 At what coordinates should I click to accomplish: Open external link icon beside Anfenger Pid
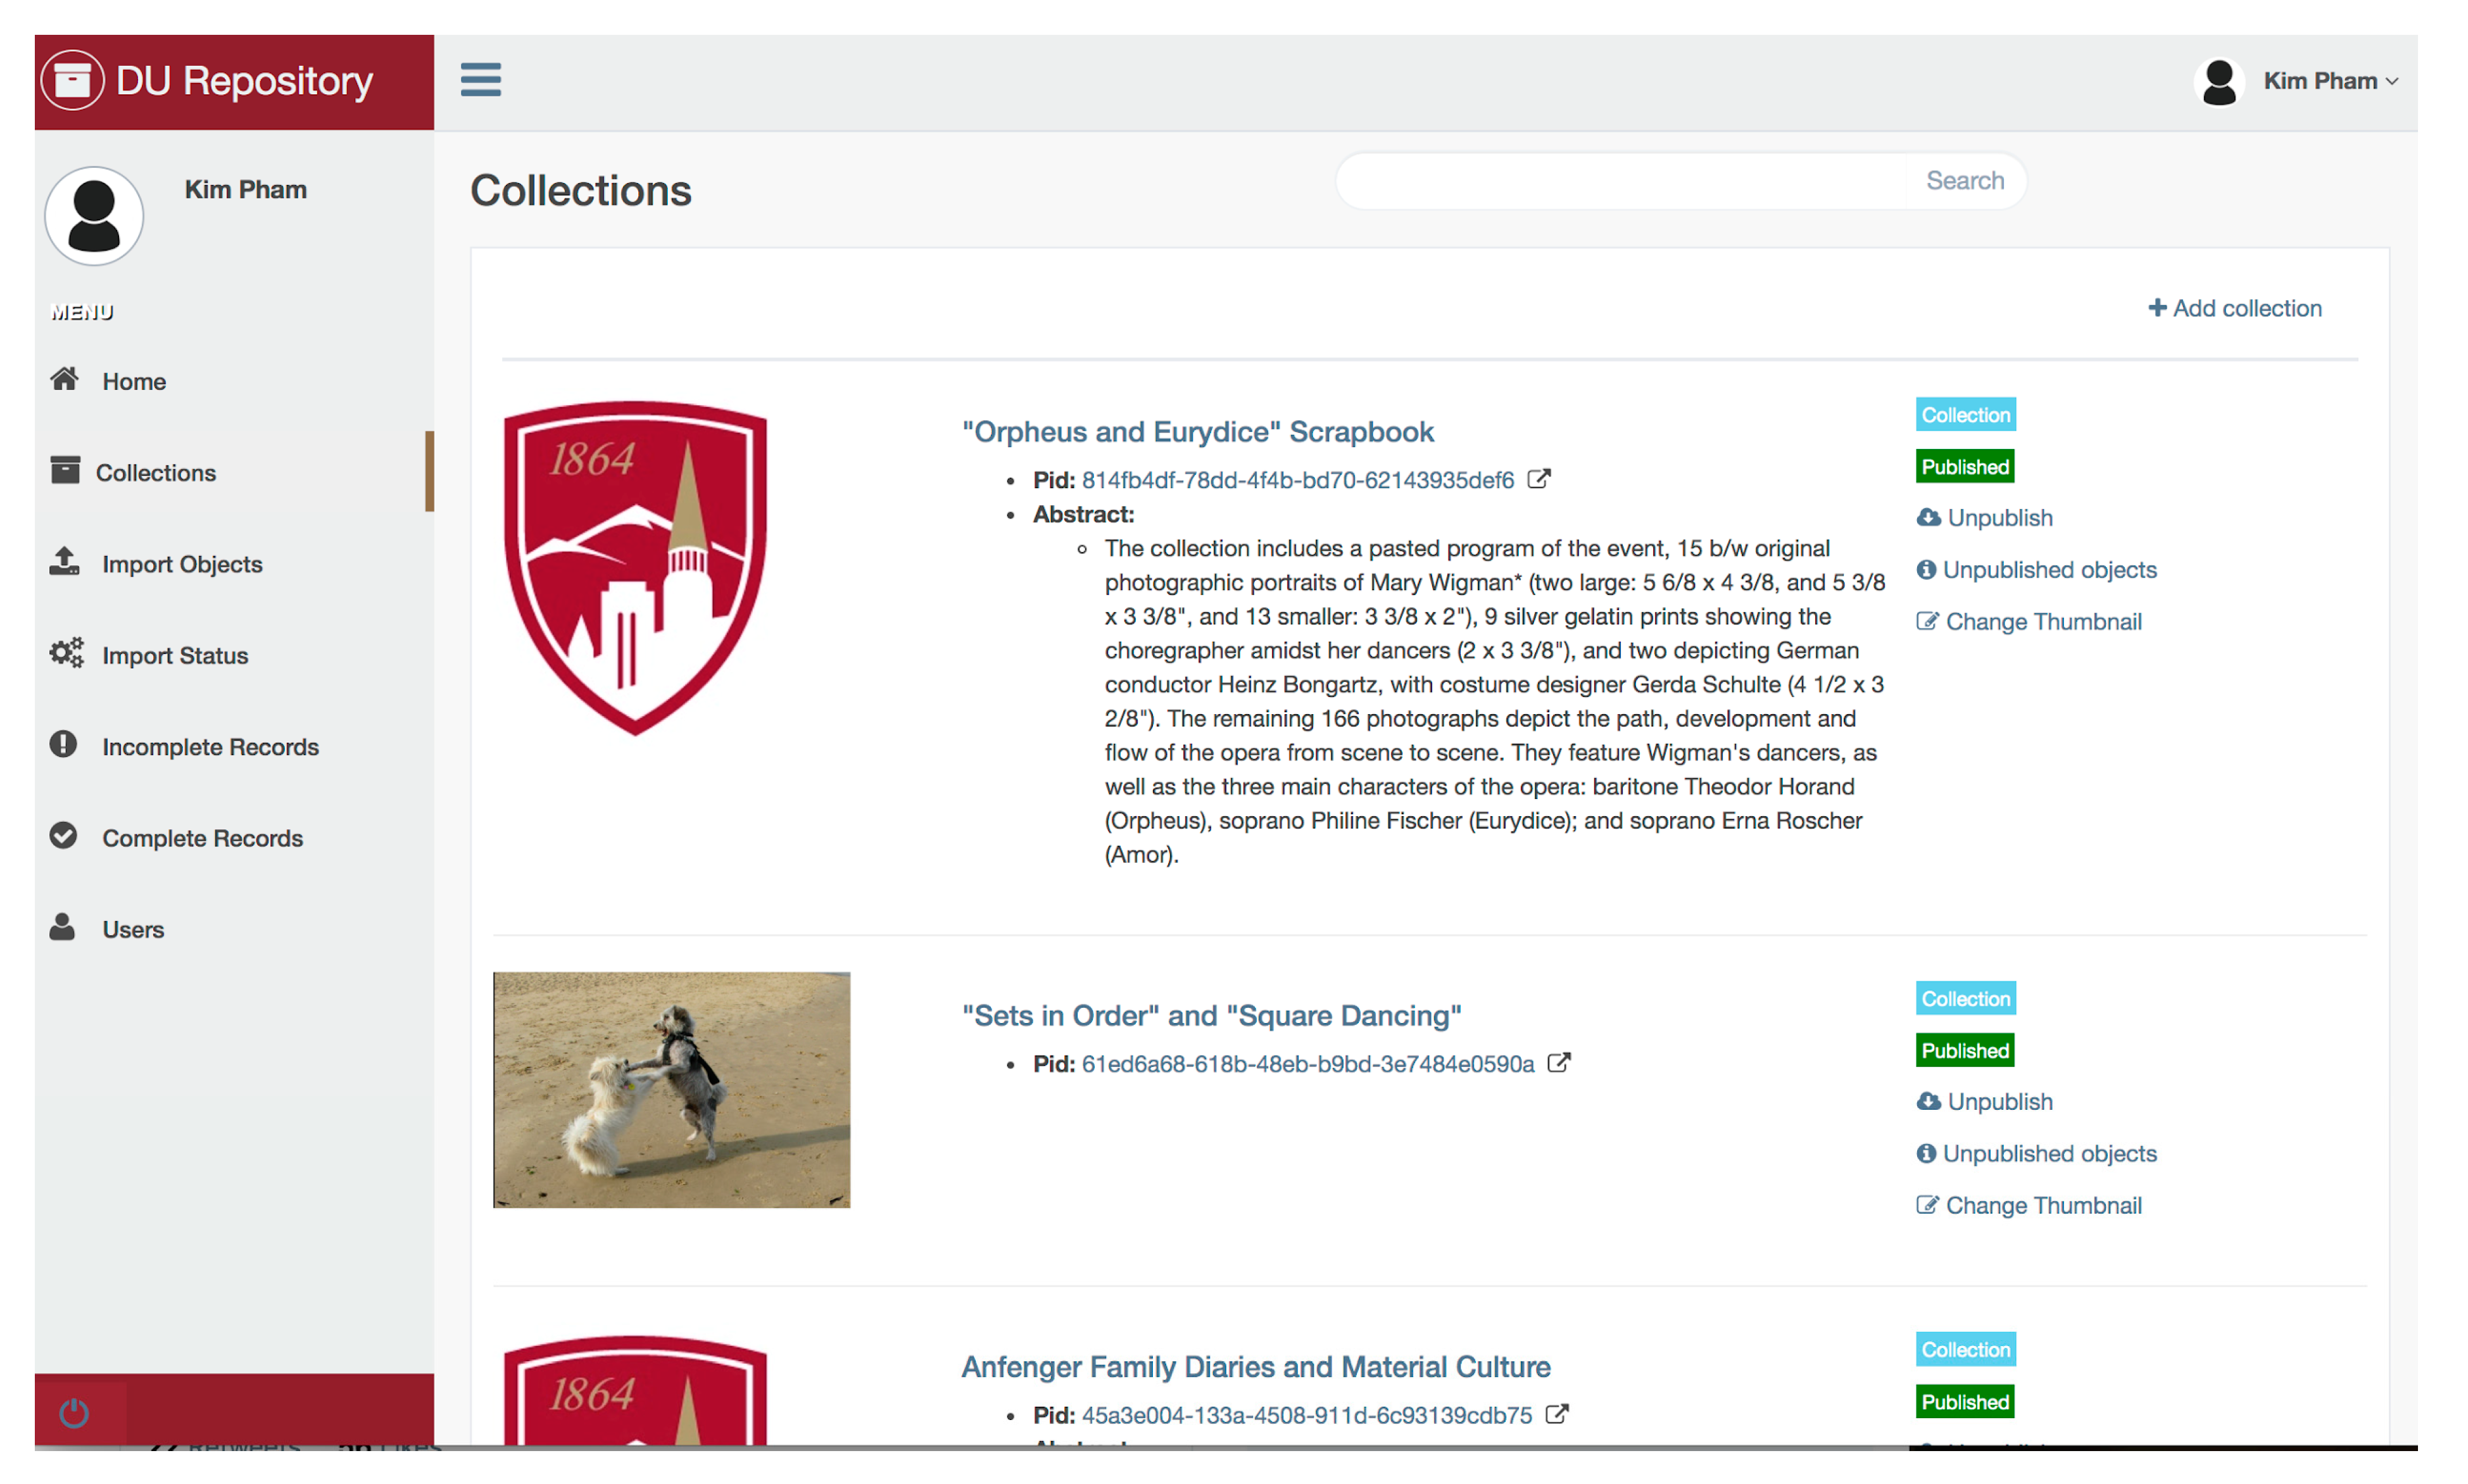[1556, 1413]
